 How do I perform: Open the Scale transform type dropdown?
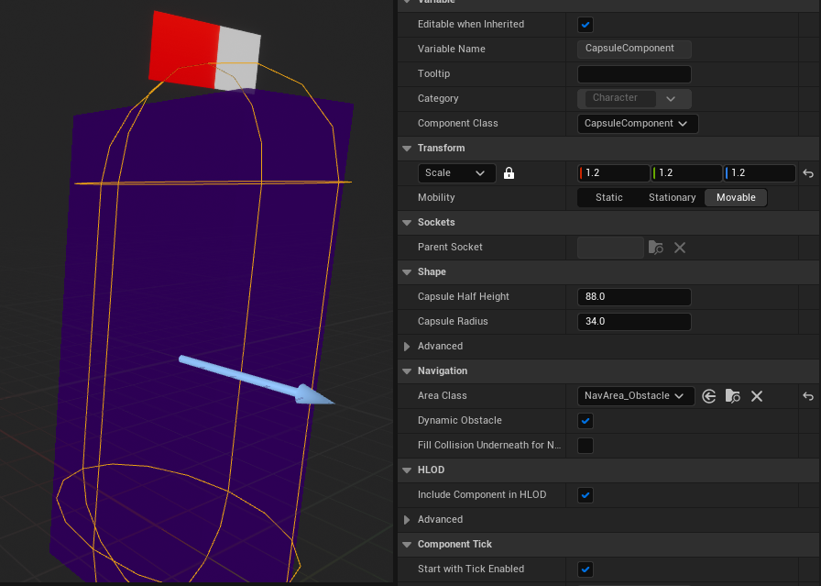tap(456, 173)
